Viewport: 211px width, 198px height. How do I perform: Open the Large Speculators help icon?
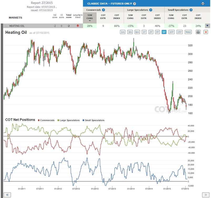click(151, 10)
